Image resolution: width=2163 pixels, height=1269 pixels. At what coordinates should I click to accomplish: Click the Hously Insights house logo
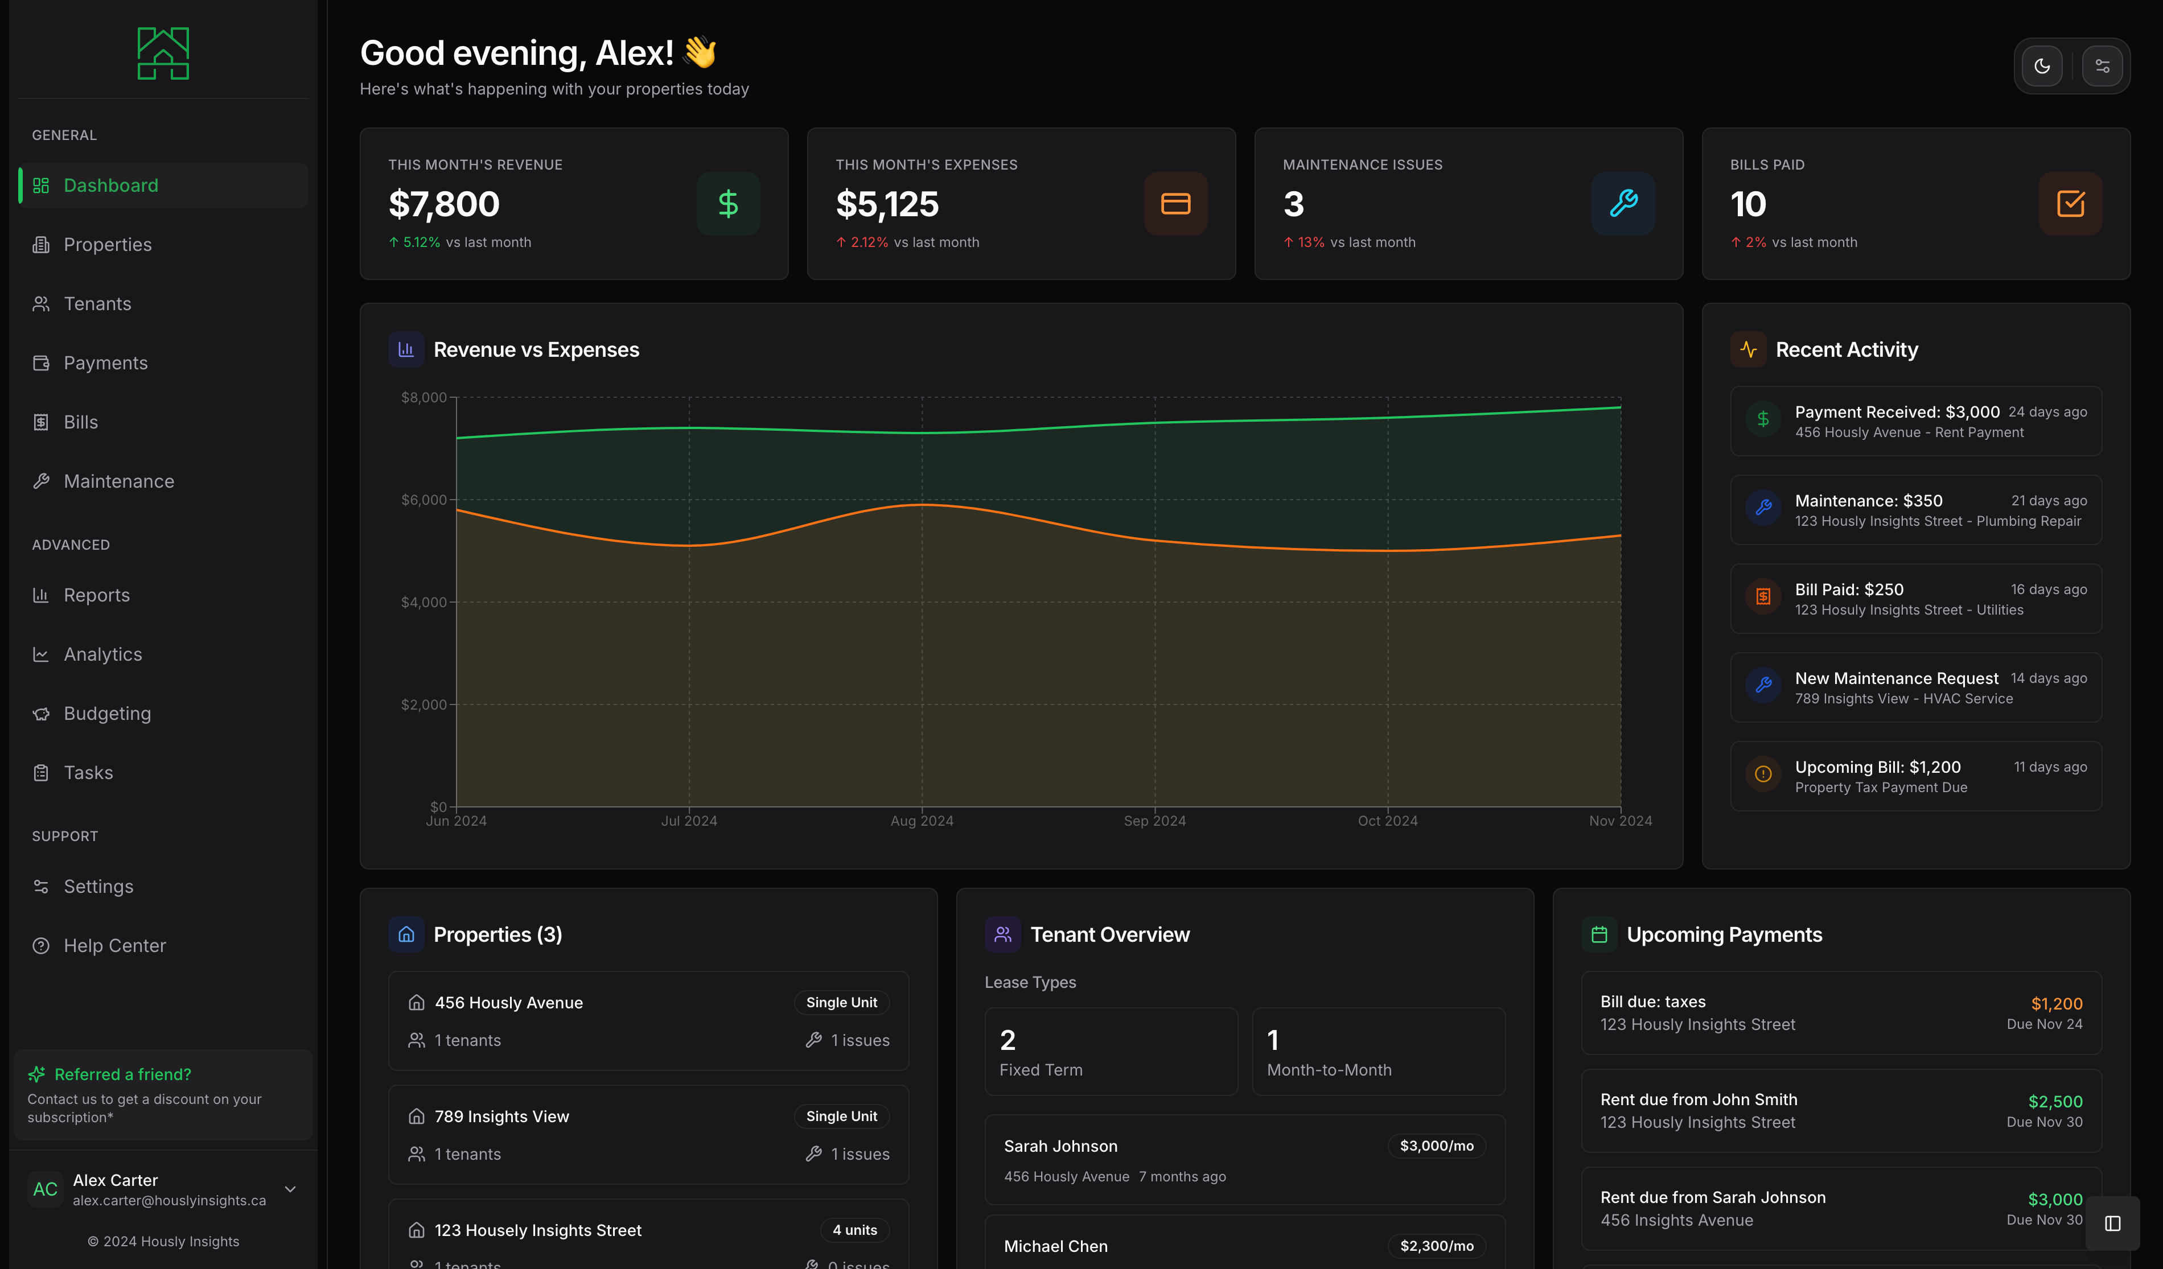tap(163, 53)
